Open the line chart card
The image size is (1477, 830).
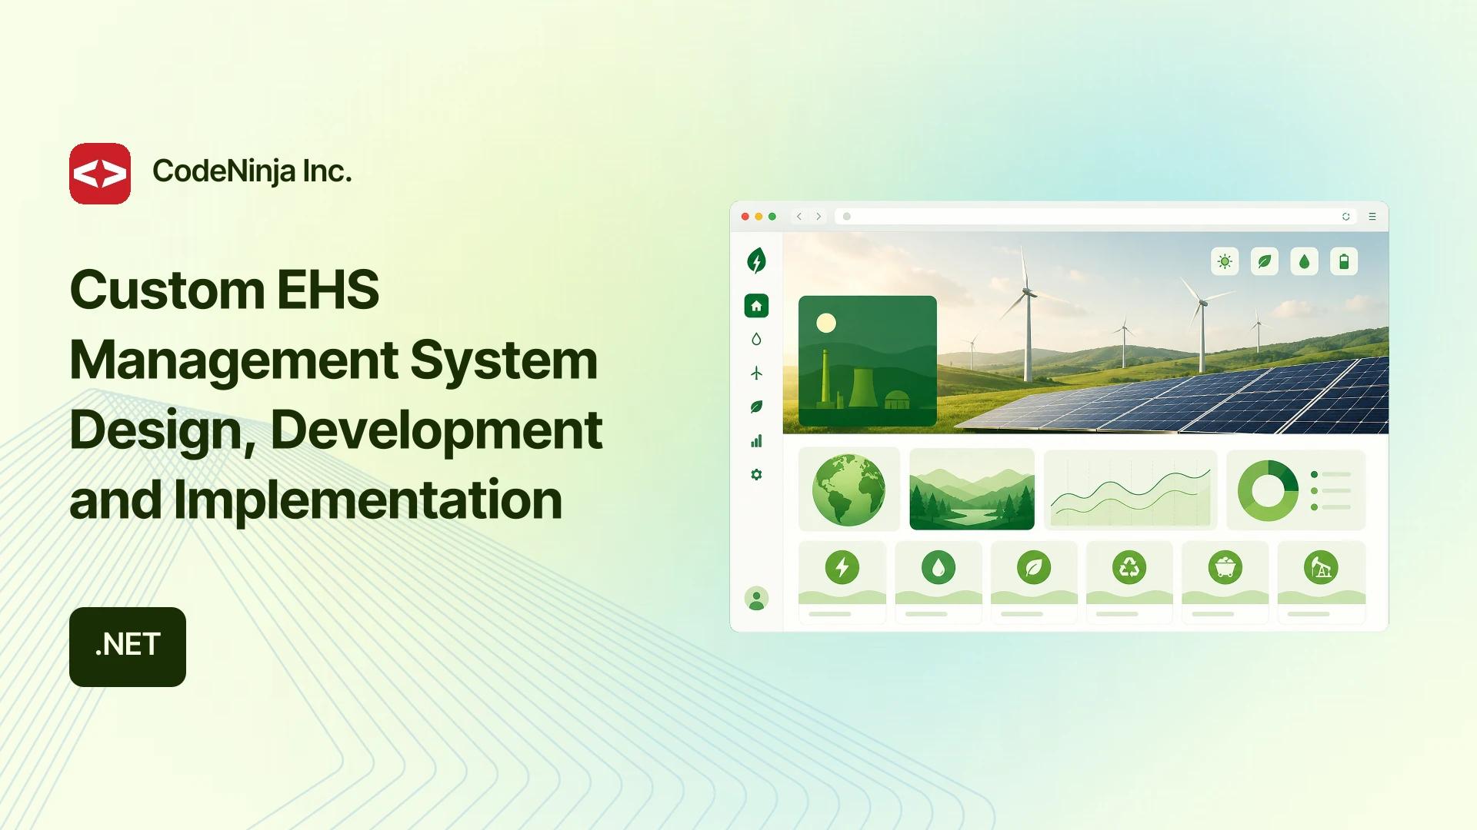[x=1130, y=490]
